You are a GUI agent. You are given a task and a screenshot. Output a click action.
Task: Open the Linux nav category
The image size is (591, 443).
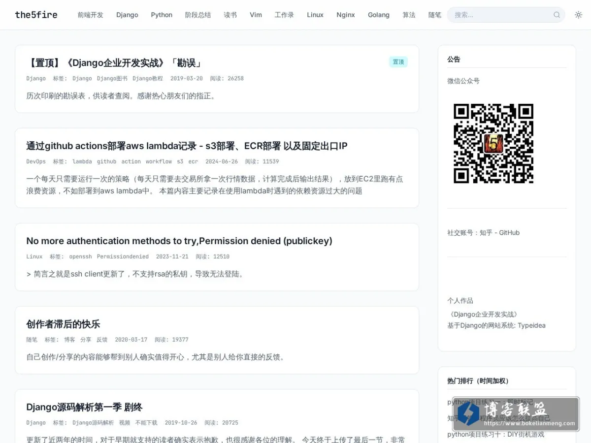[315, 15]
